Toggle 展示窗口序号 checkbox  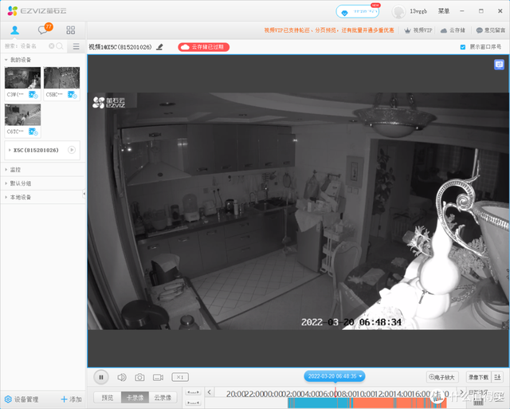(462, 47)
